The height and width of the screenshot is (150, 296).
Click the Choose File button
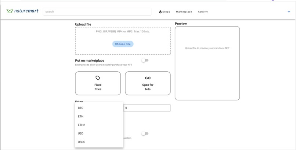click(123, 44)
